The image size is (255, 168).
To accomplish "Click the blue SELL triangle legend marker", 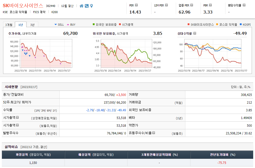I will [56, 25].
